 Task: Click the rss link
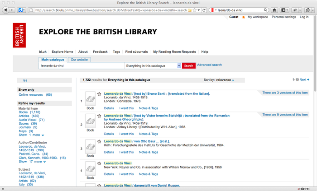click(x=25, y=80)
